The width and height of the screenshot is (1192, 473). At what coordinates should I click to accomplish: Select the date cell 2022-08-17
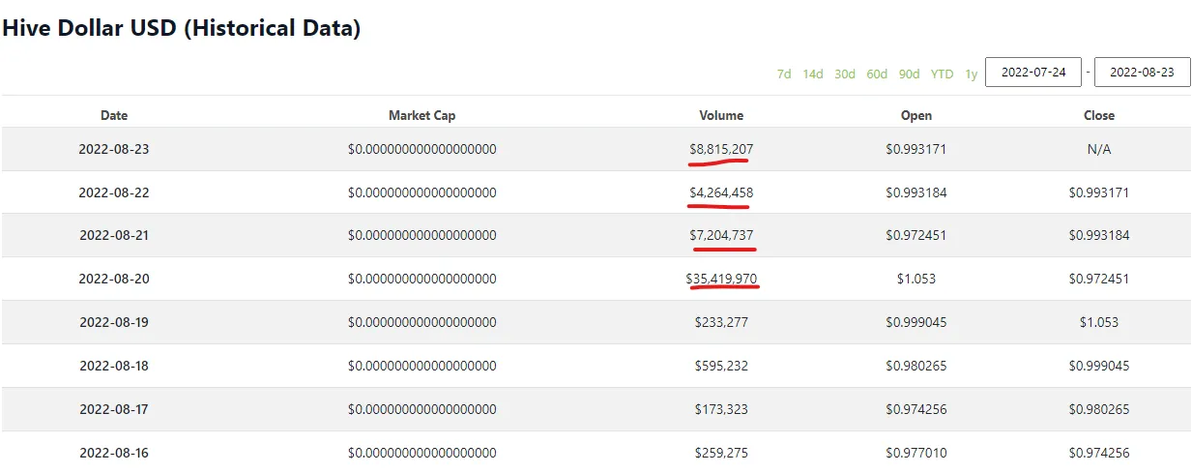click(x=114, y=409)
